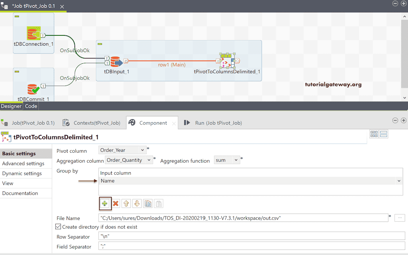Open the Run (Job tPivot_Job) tab
Viewport: 408px width, 255px height.
tap(214, 123)
